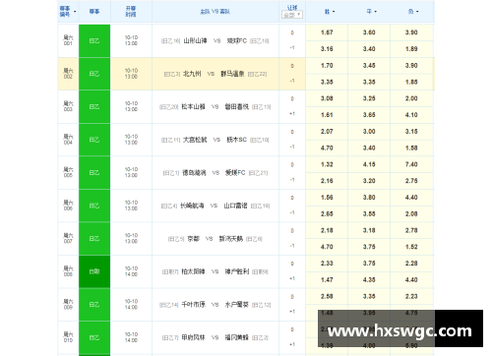This screenshot has height=356, width=492.
Task: Open away team 新泻天鹅 in match 007
Action: tap(231, 239)
